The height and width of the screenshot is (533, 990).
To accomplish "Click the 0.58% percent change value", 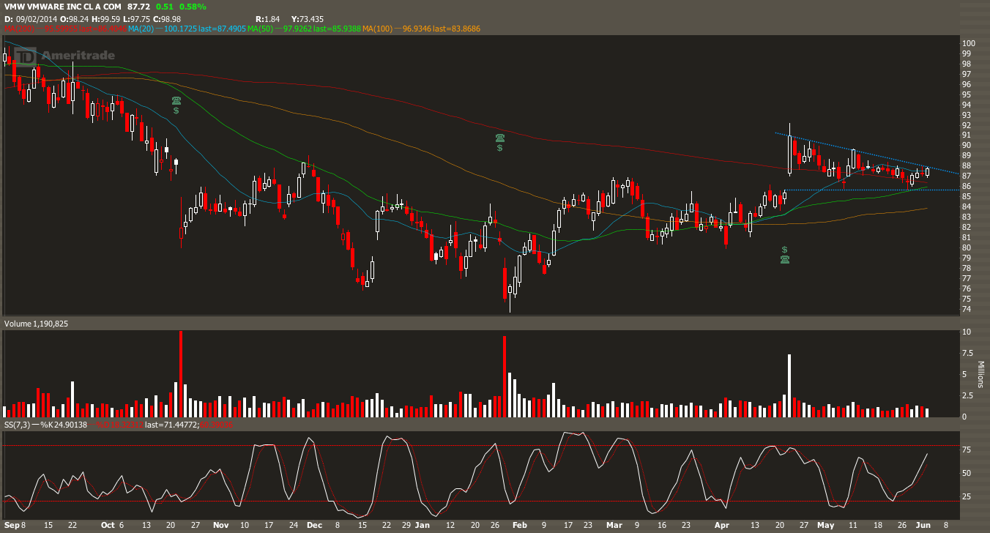I will pyautogui.click(x=193, y=6).
